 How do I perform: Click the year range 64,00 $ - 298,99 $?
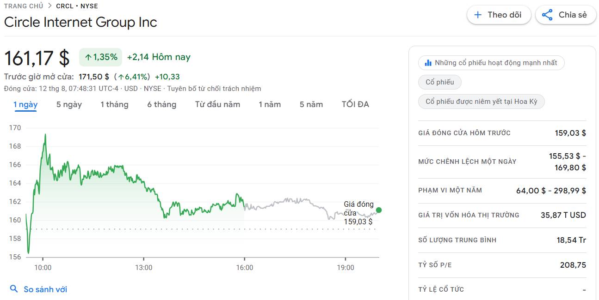click(551, 190)
